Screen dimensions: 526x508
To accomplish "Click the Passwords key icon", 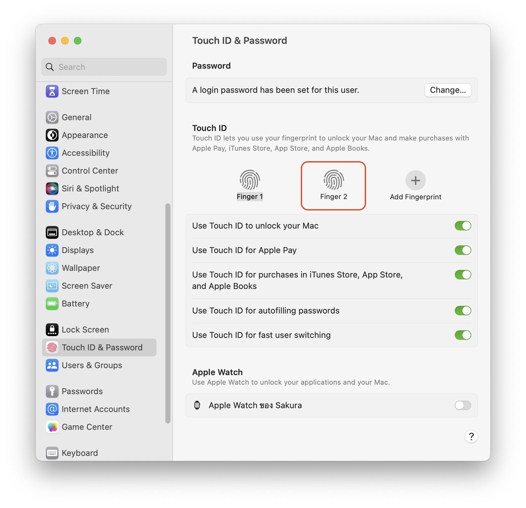I will 52,391.
